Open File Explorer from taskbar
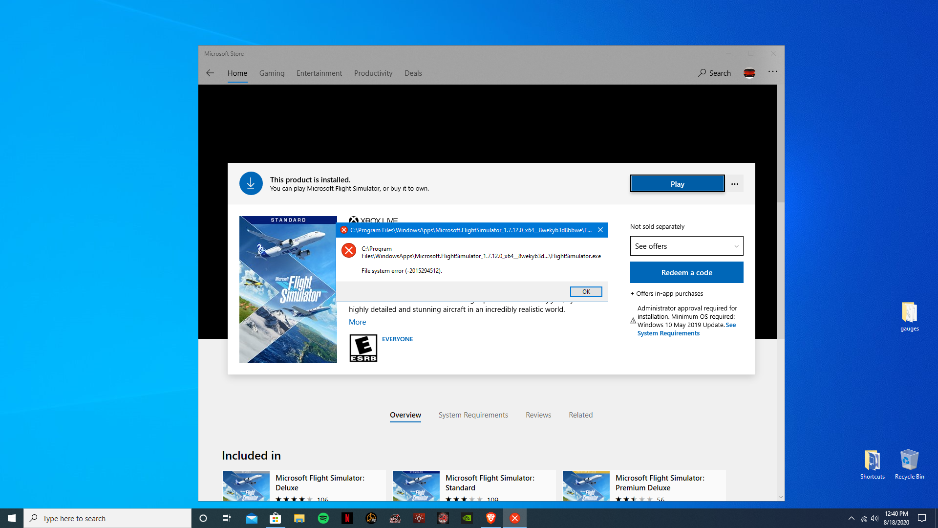The width and height of the screenshot is (938, 528). click(x=299, y=518)
